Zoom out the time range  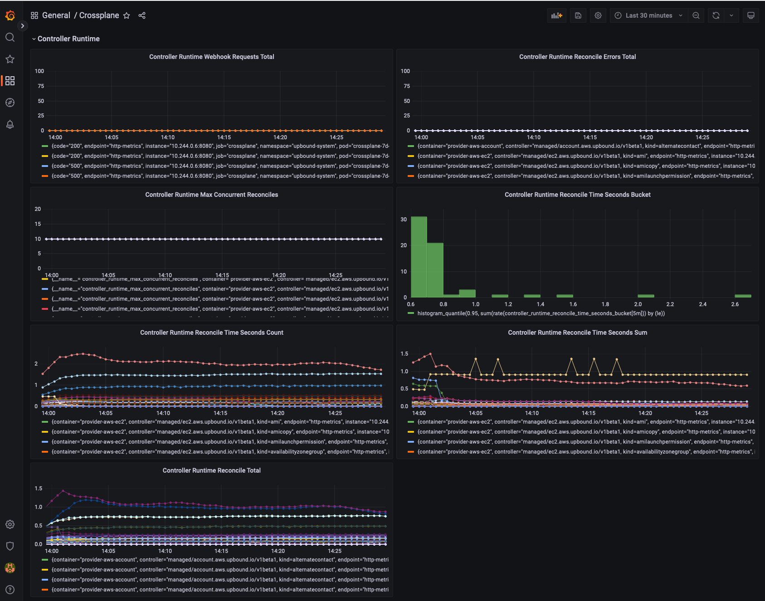(696, 15)
